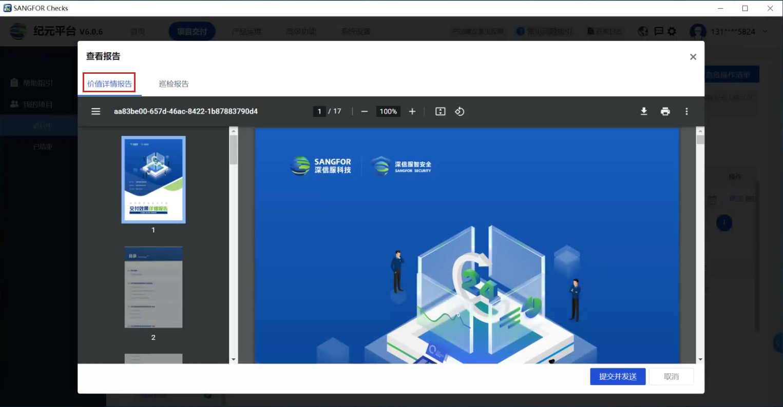The height and width of the screenshot is (407, 783).
Task: Click the thumbnail panel scroll down arrow
Action: [x=234, y=359]
